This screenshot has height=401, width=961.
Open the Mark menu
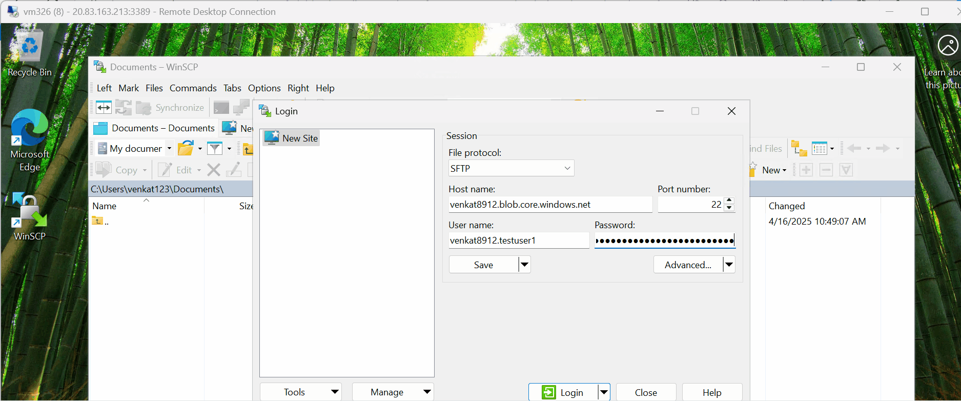129,88
